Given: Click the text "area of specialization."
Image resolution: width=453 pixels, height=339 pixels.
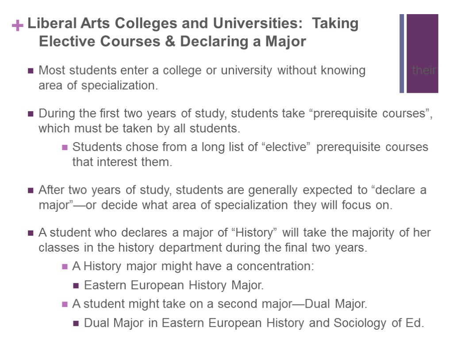Looking at the screenshot, I should [x=98, y=86].
